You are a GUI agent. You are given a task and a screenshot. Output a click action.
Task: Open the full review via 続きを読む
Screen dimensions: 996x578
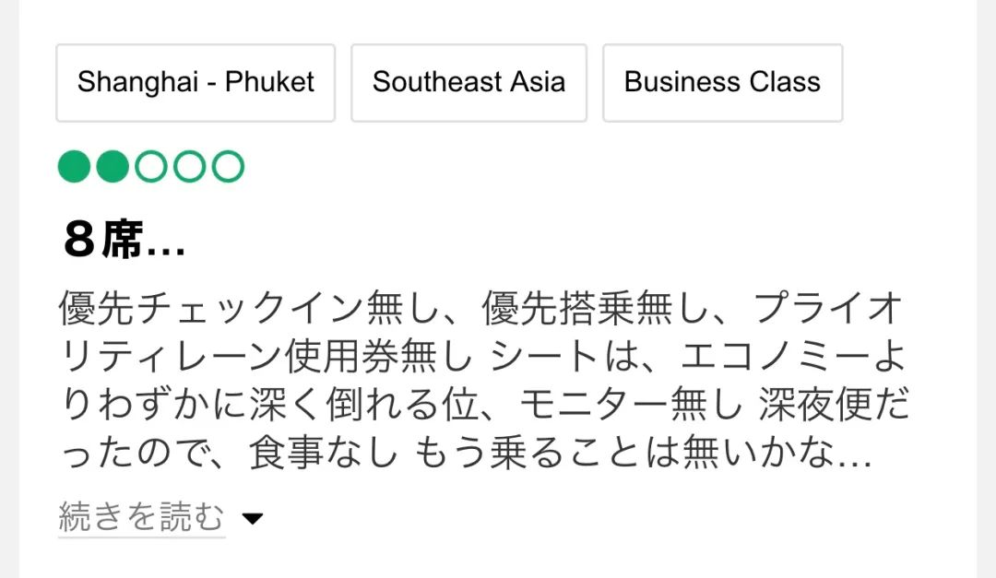(141, 517)
